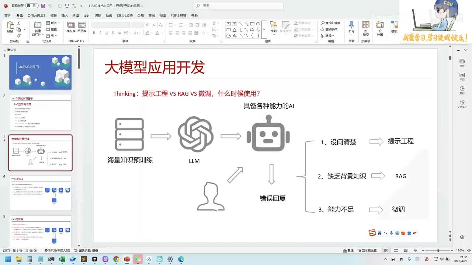Screen dimensions: 472x265
Task: Open the Copy options dropdown arrow
Action: tap(24, 29)
